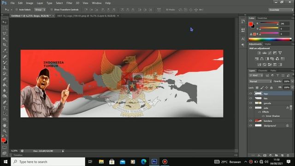Select the Crop tool

(5, 45)
